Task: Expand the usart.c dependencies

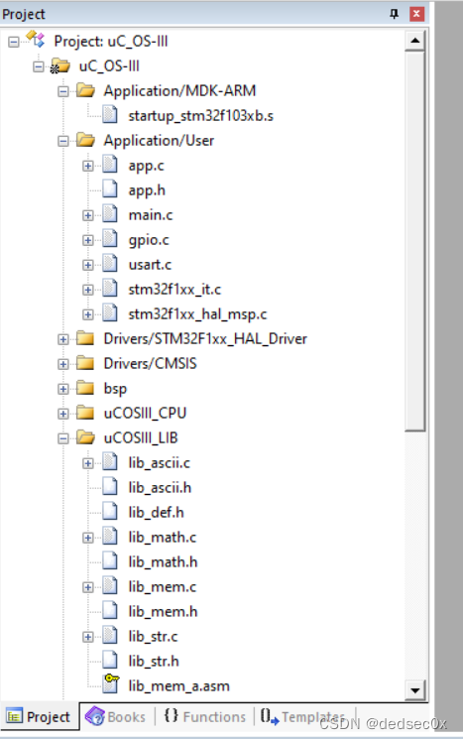Action: click(x=88, y=265)
